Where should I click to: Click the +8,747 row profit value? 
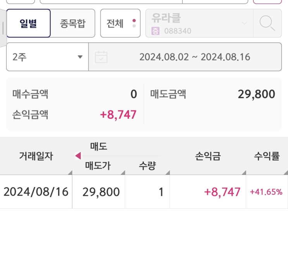[x=222, y=192]
